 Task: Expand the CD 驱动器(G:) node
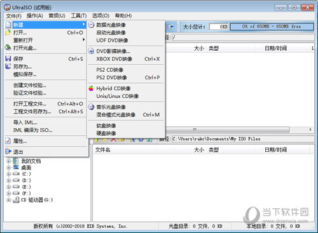tap(9, 200)
